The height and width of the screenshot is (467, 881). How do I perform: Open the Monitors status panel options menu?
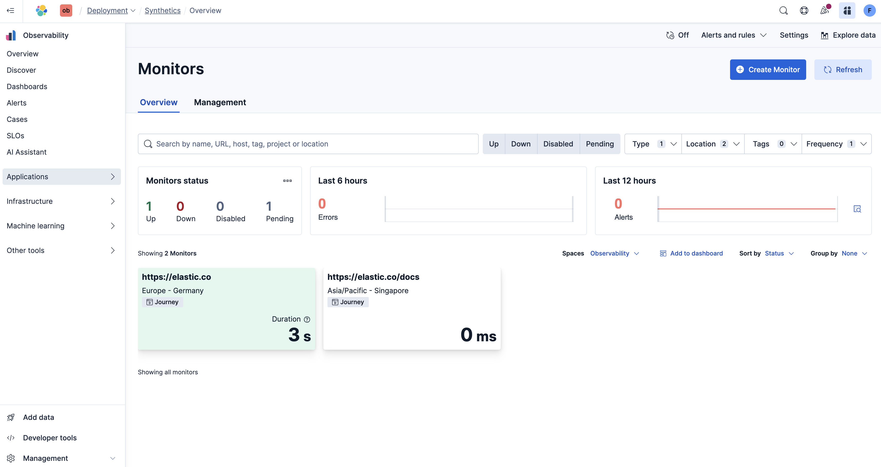[x=287, y=181]
